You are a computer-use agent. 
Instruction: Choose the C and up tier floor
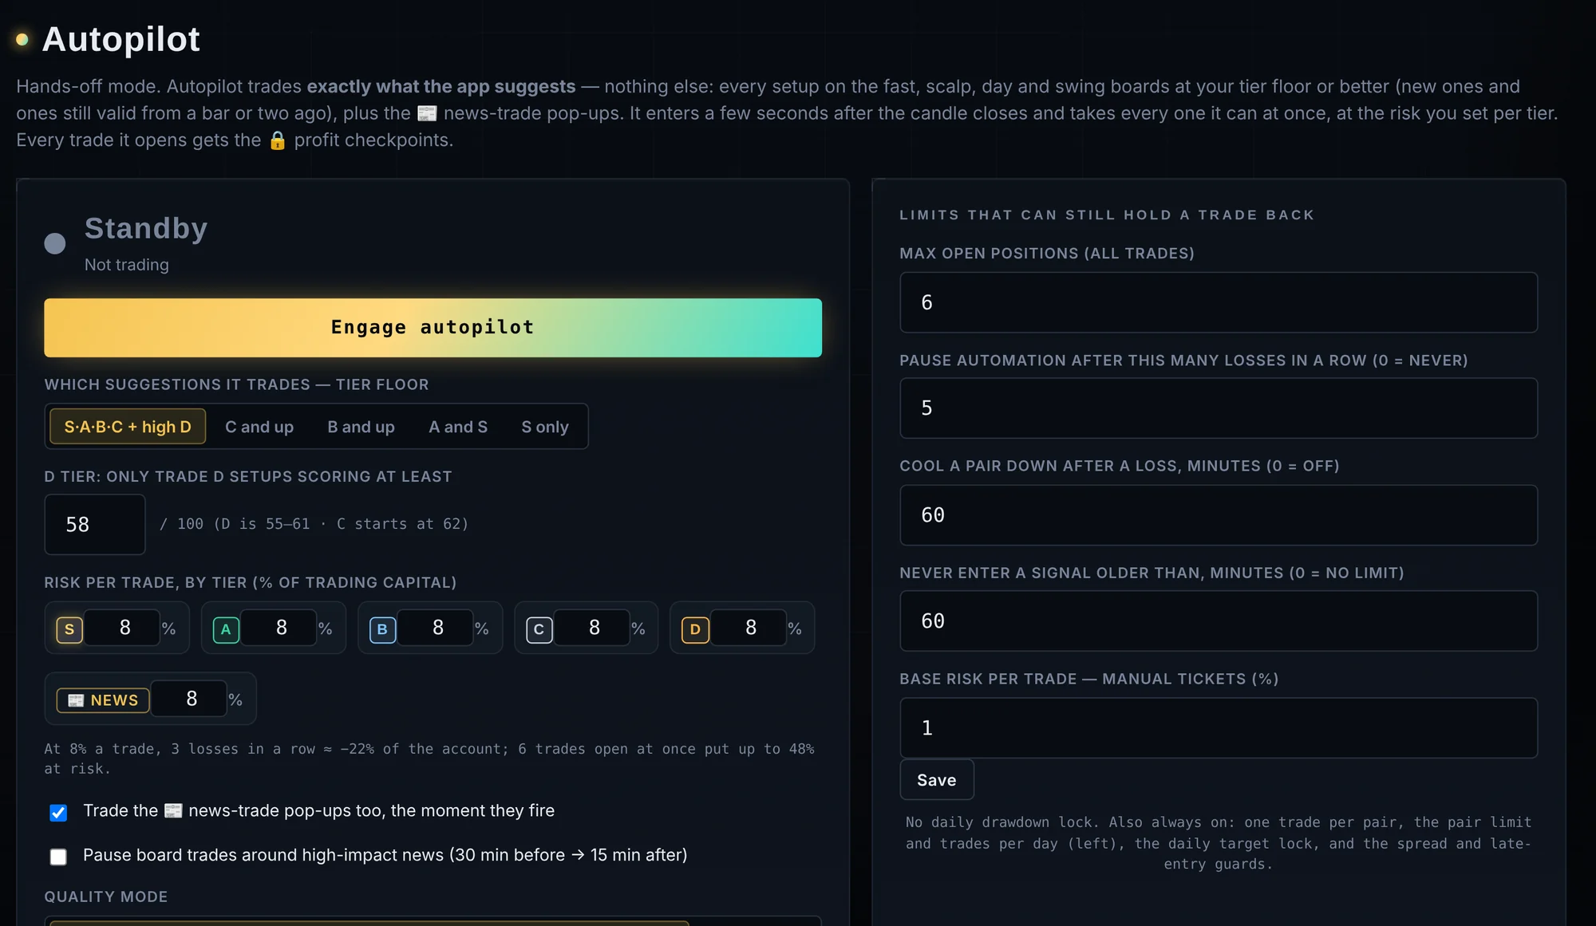click(259, 427)
